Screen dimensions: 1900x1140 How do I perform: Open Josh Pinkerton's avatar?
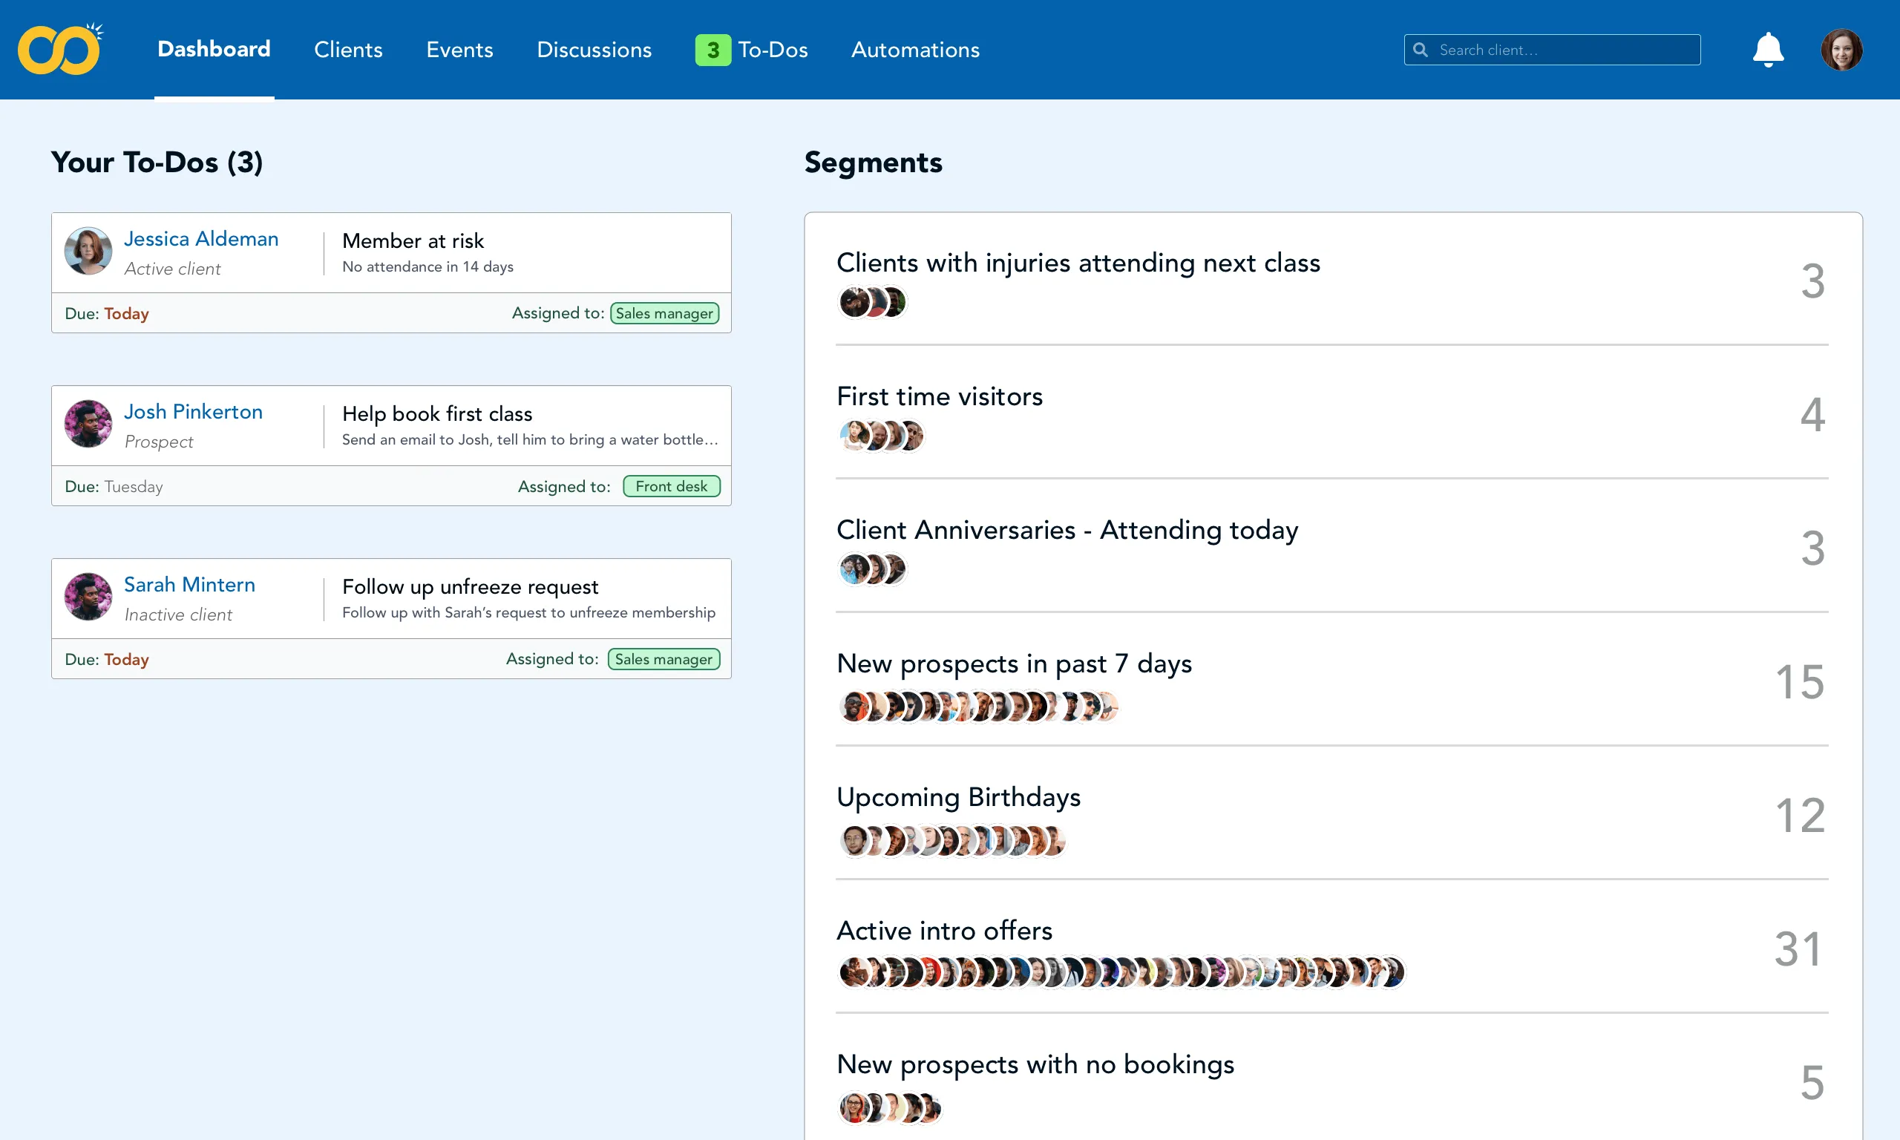[x=88, y=423]
